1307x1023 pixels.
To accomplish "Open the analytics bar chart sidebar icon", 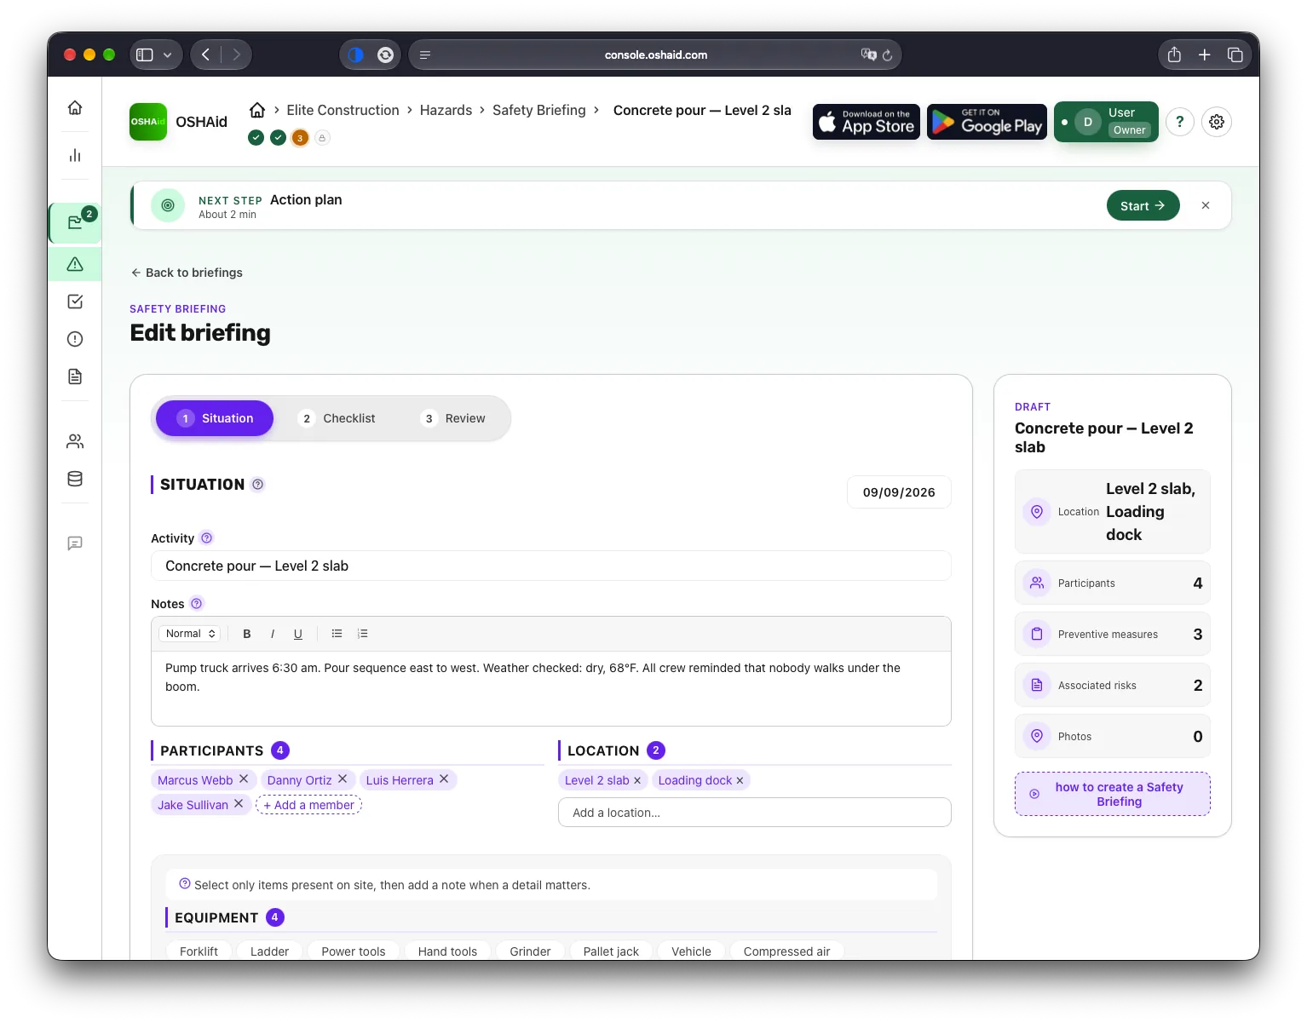I will [75, 155].
